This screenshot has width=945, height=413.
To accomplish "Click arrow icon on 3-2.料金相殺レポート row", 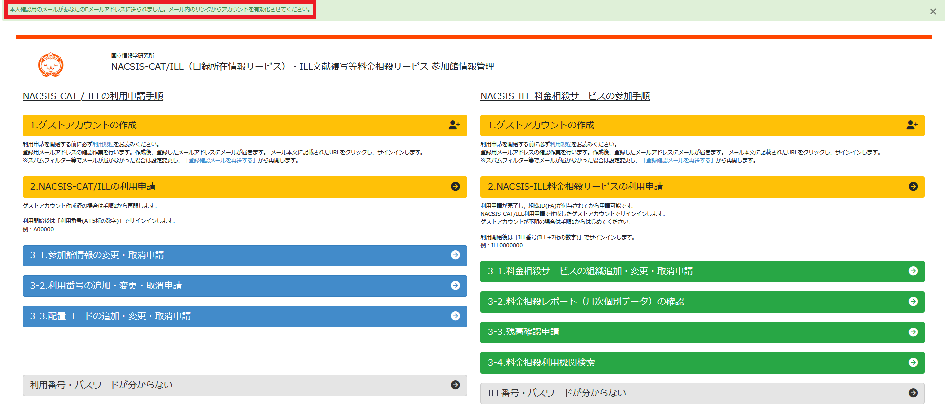I will tap(913, 301).
